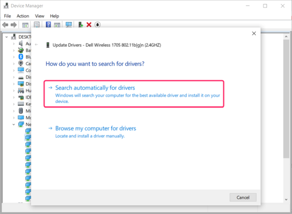
Task: Choose Search automatically for drivers
Action: click(134, 94)
